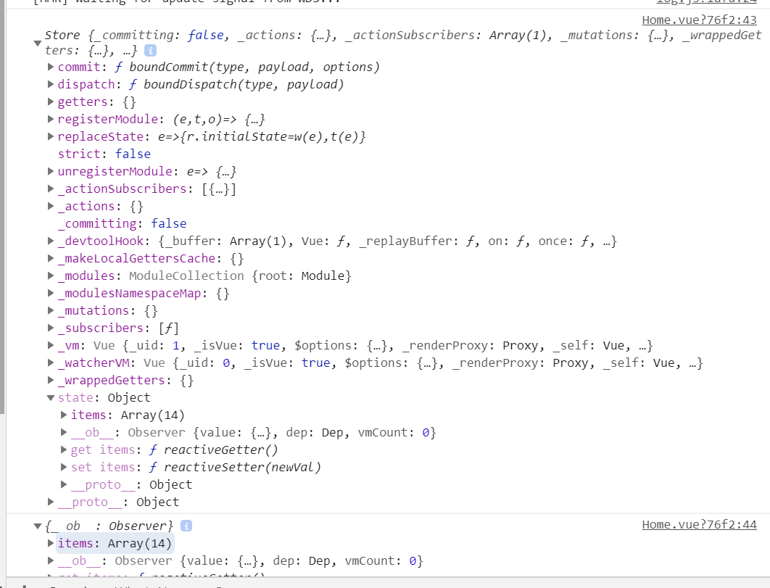This screenshot has height=588, width=770.
Task: Expand the _mutations object
Action: (x=51, y=310)
